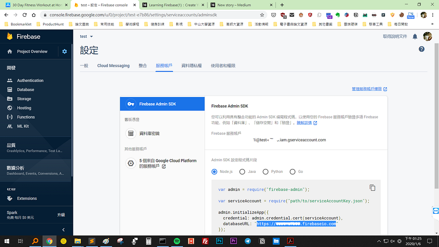Image resolution: width=439 pixels, height=247 pixels.
Task: Click the help question mark icon
Action: (421, 49)
